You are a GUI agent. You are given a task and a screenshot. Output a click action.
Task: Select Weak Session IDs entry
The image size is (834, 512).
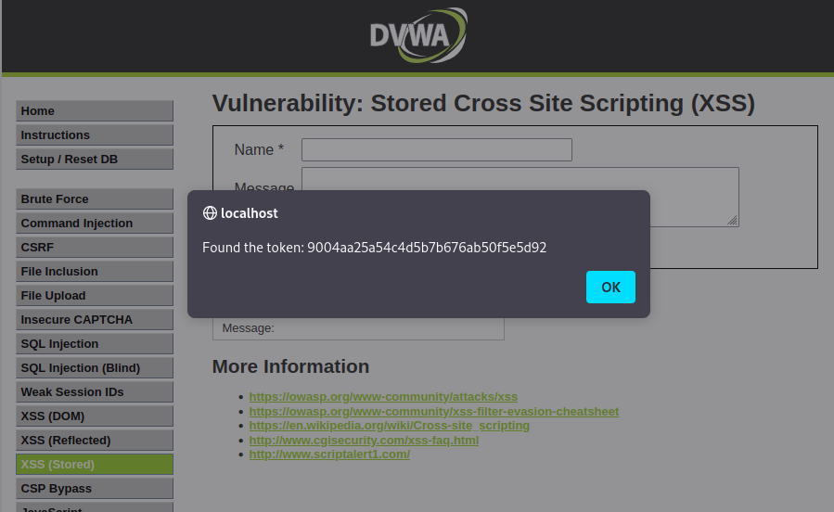[94, 391]
